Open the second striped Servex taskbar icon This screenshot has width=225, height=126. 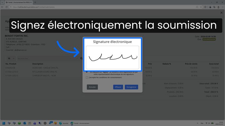click(14, 123)
